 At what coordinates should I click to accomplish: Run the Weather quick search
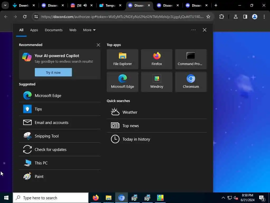point(157,112)
